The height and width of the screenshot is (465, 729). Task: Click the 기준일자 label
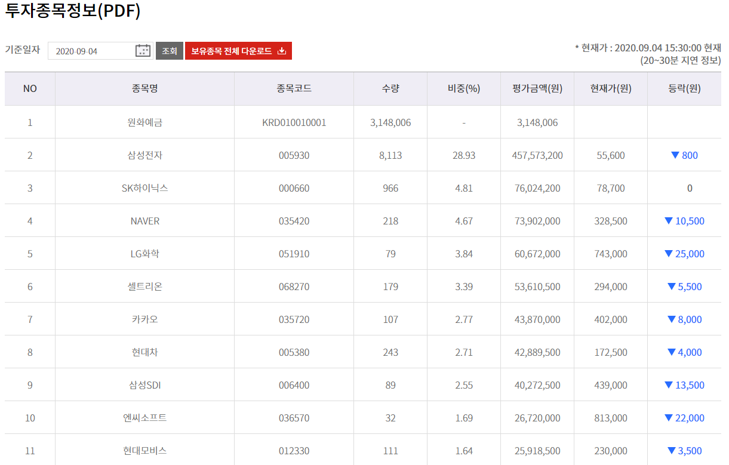point(23,50)
